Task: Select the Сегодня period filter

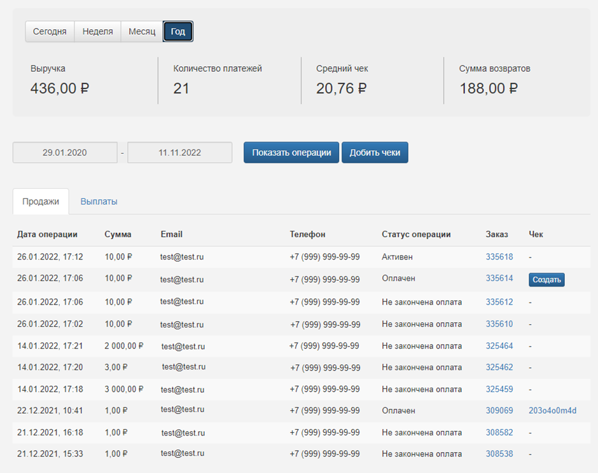Action: click(x=50, y=31)
